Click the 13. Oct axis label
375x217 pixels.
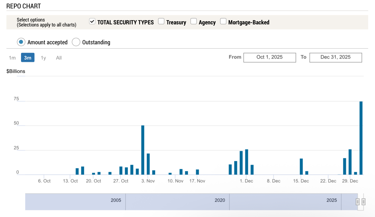70,181
